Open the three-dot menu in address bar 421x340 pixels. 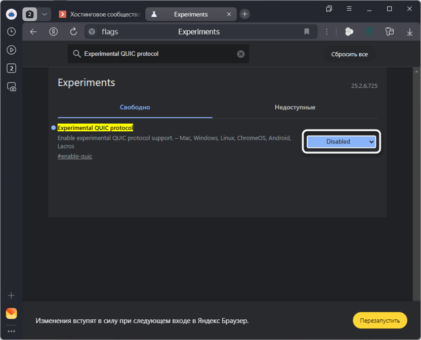point(327,31)
